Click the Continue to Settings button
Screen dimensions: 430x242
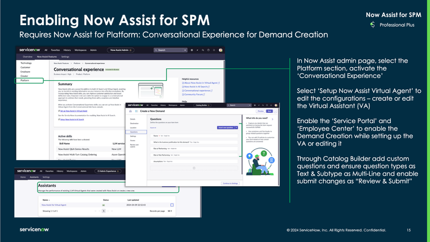point(230,183)
